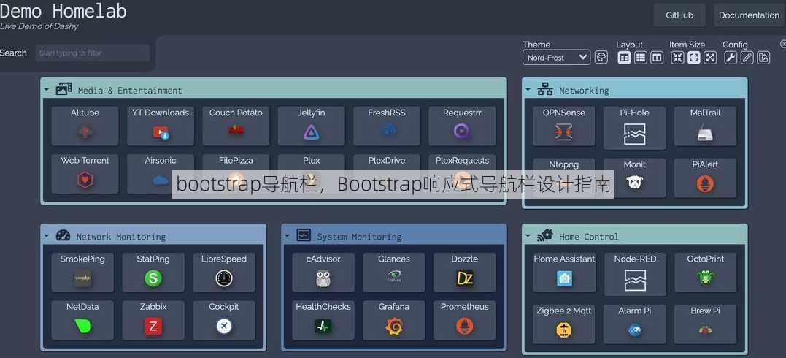Launch the Zabbix tile
Image resolution: width=786 pixels, height=358 pixels.
pyautogui.click(x=153, y=320)
